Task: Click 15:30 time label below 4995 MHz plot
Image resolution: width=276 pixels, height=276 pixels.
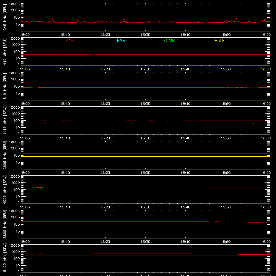Action: pos(145,207)
